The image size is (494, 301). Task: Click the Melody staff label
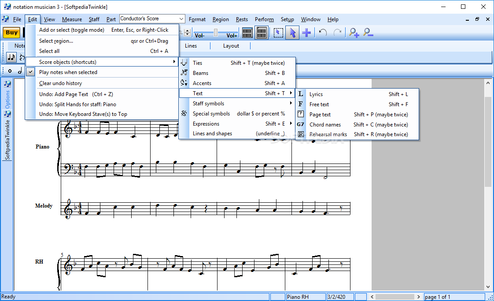(44, 206)
